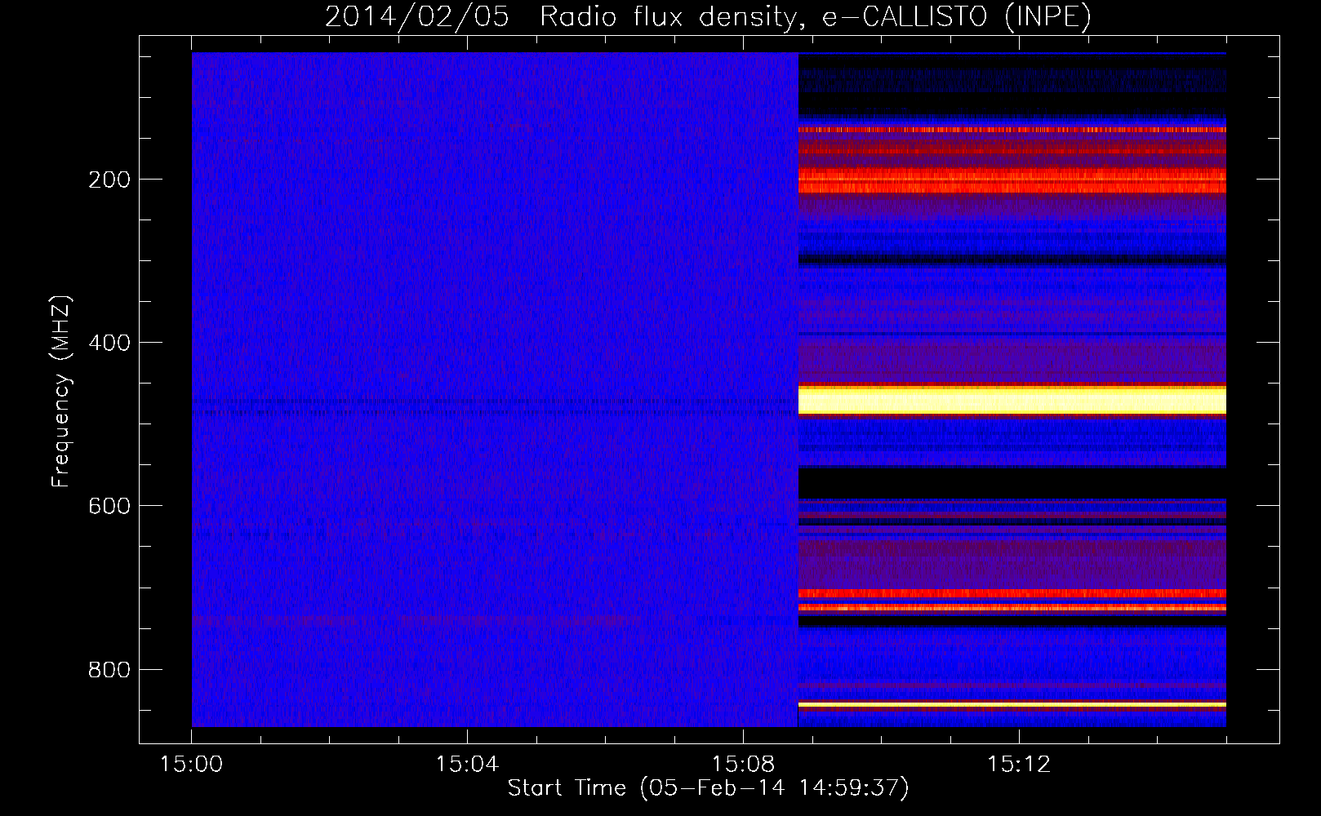Click the thin yellow band near 845 MHz
Image resolution: width=1321 pixels, height=816 pixels.
tap(1012, 704)
